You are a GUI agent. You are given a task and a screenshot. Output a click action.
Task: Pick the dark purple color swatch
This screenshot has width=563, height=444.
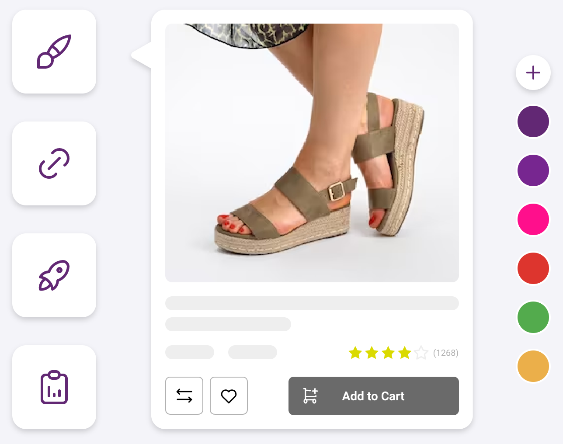point(533,121)
